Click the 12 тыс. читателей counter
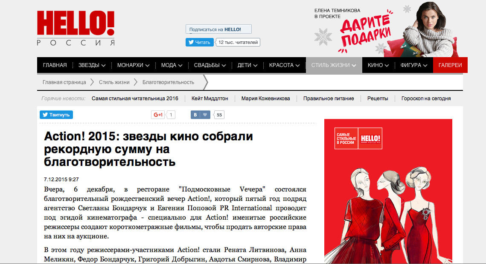Viewport: 486px width, 264px height. (x=238, y=42)
